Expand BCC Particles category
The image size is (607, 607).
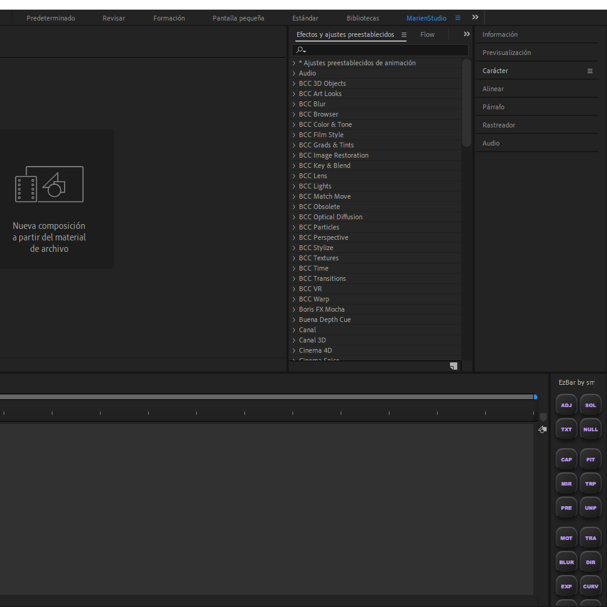294,227
